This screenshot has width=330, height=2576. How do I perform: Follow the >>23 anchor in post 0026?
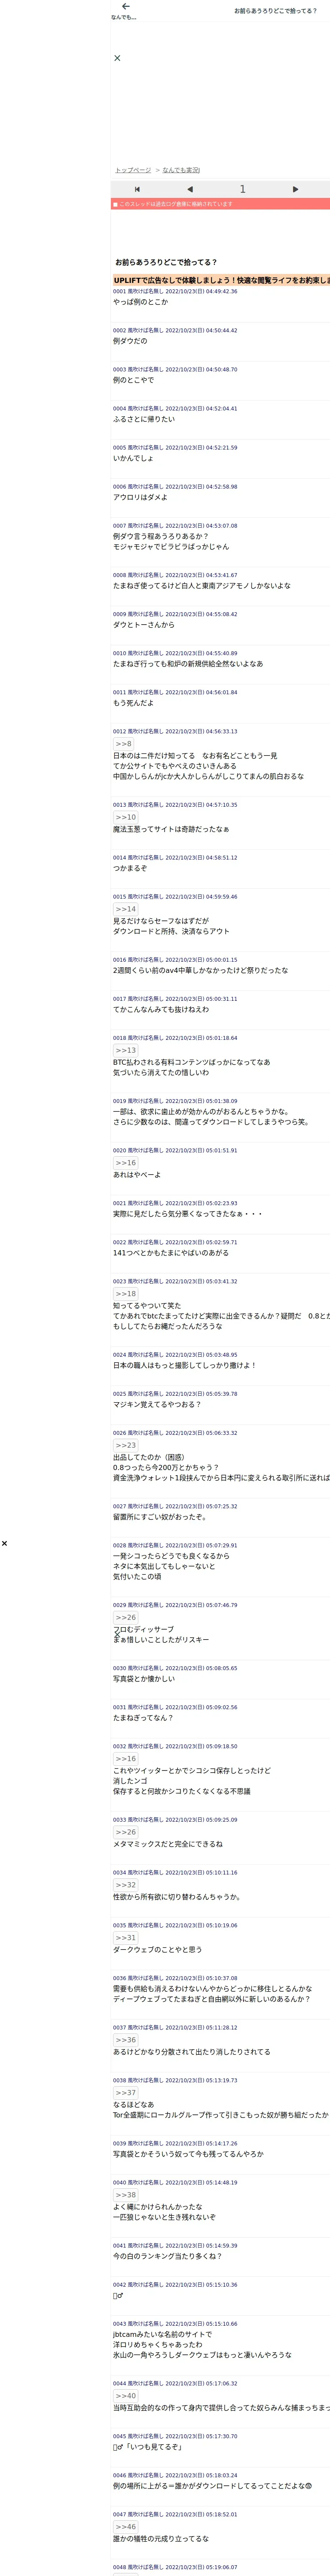125,1445
